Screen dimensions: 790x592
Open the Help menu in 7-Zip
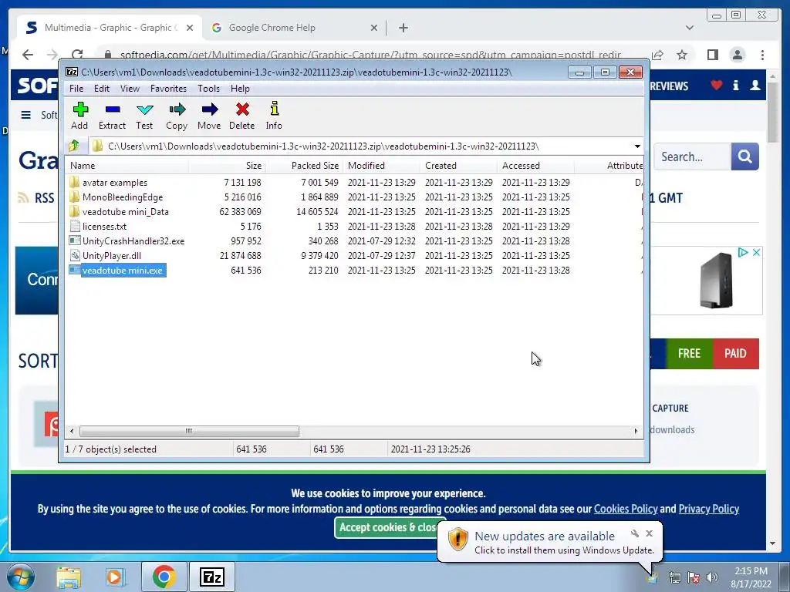coord(240,89)
